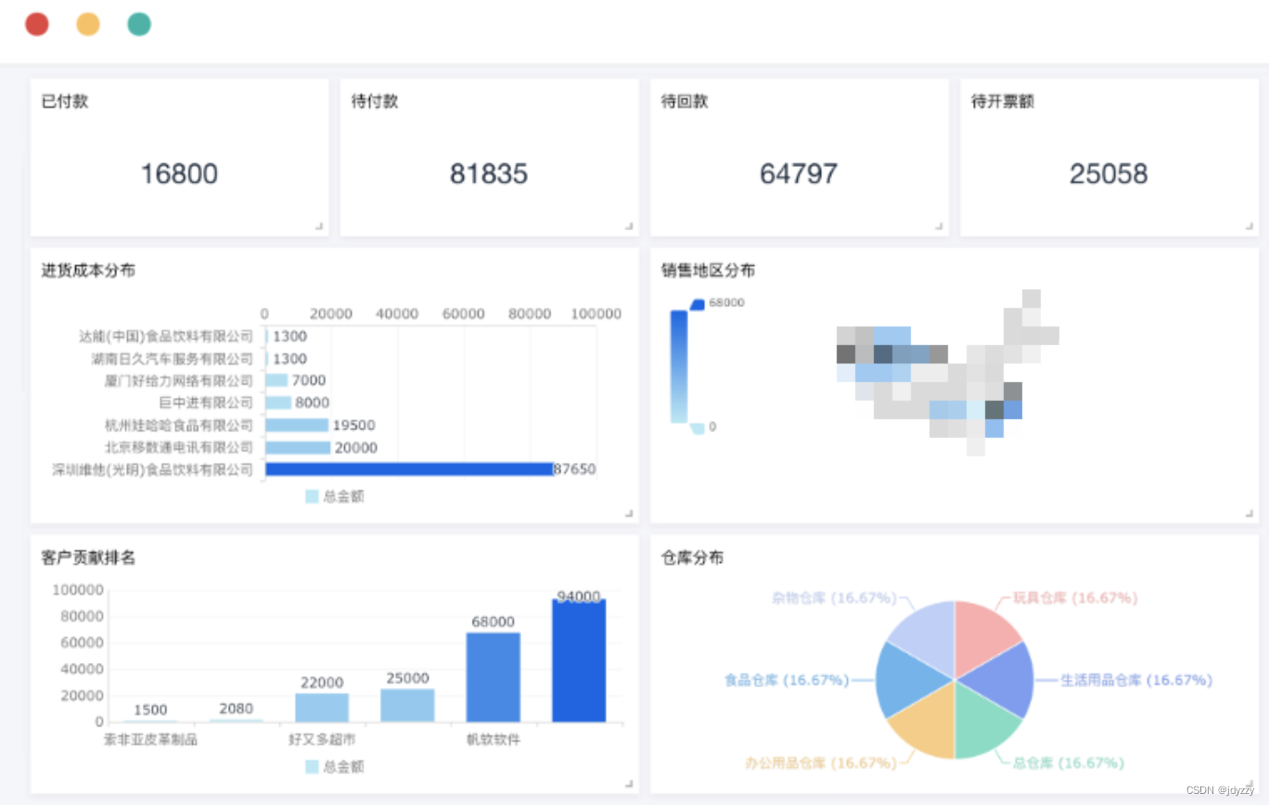Image resolution: width=1269 pixels, height=805 pixels.
Task: Click the 7000 bar for 厦门好给力网络有限公司
Action: coord(276,380)
